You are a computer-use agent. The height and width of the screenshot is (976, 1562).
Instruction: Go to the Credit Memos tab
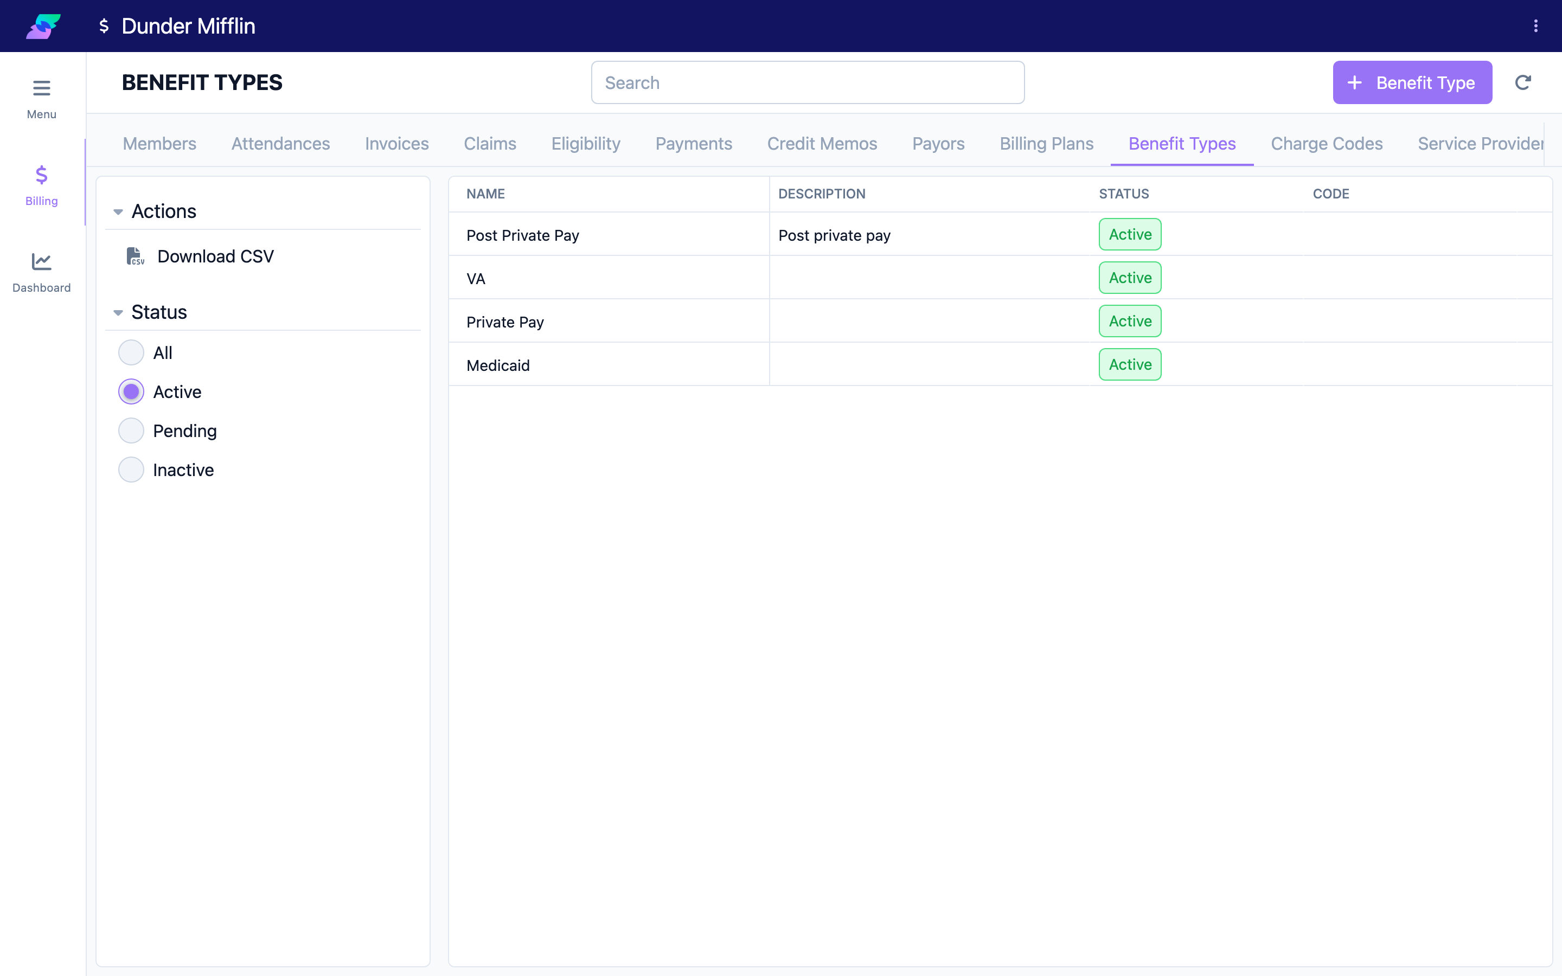pos(822,143)
